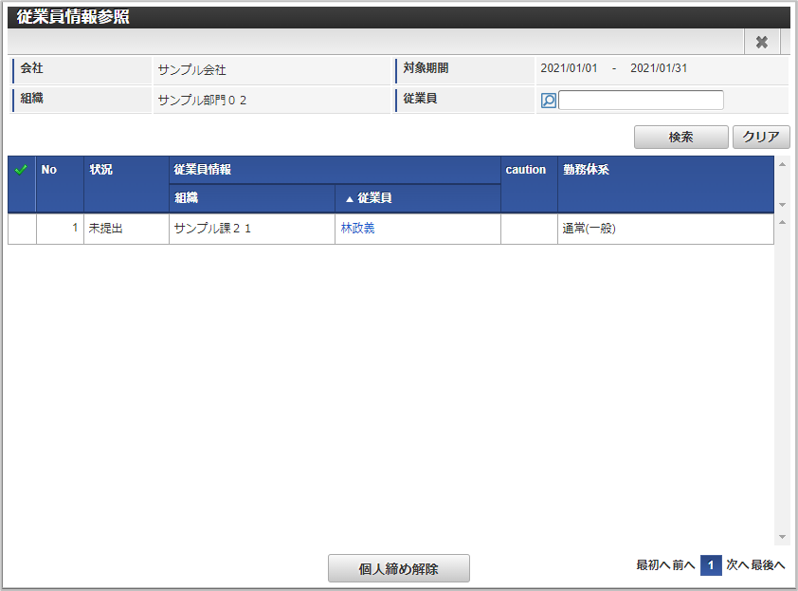Click the No column header
798x591 pixels.
pyautogui.click(x=60, y=184)
